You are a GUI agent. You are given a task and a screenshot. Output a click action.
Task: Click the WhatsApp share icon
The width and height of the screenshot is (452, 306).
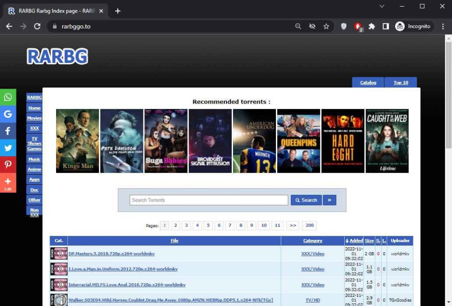(x=8, y=97)
